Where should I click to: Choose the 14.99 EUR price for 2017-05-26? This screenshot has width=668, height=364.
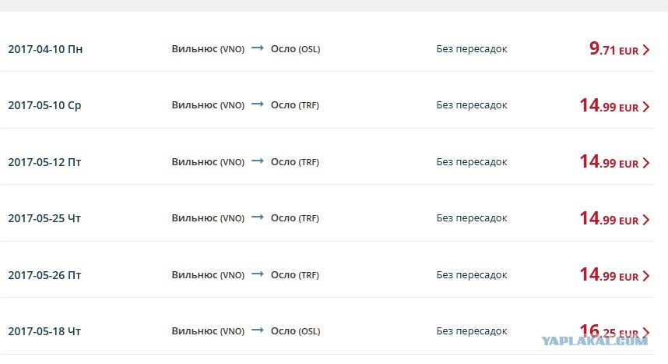pos(609,275)
